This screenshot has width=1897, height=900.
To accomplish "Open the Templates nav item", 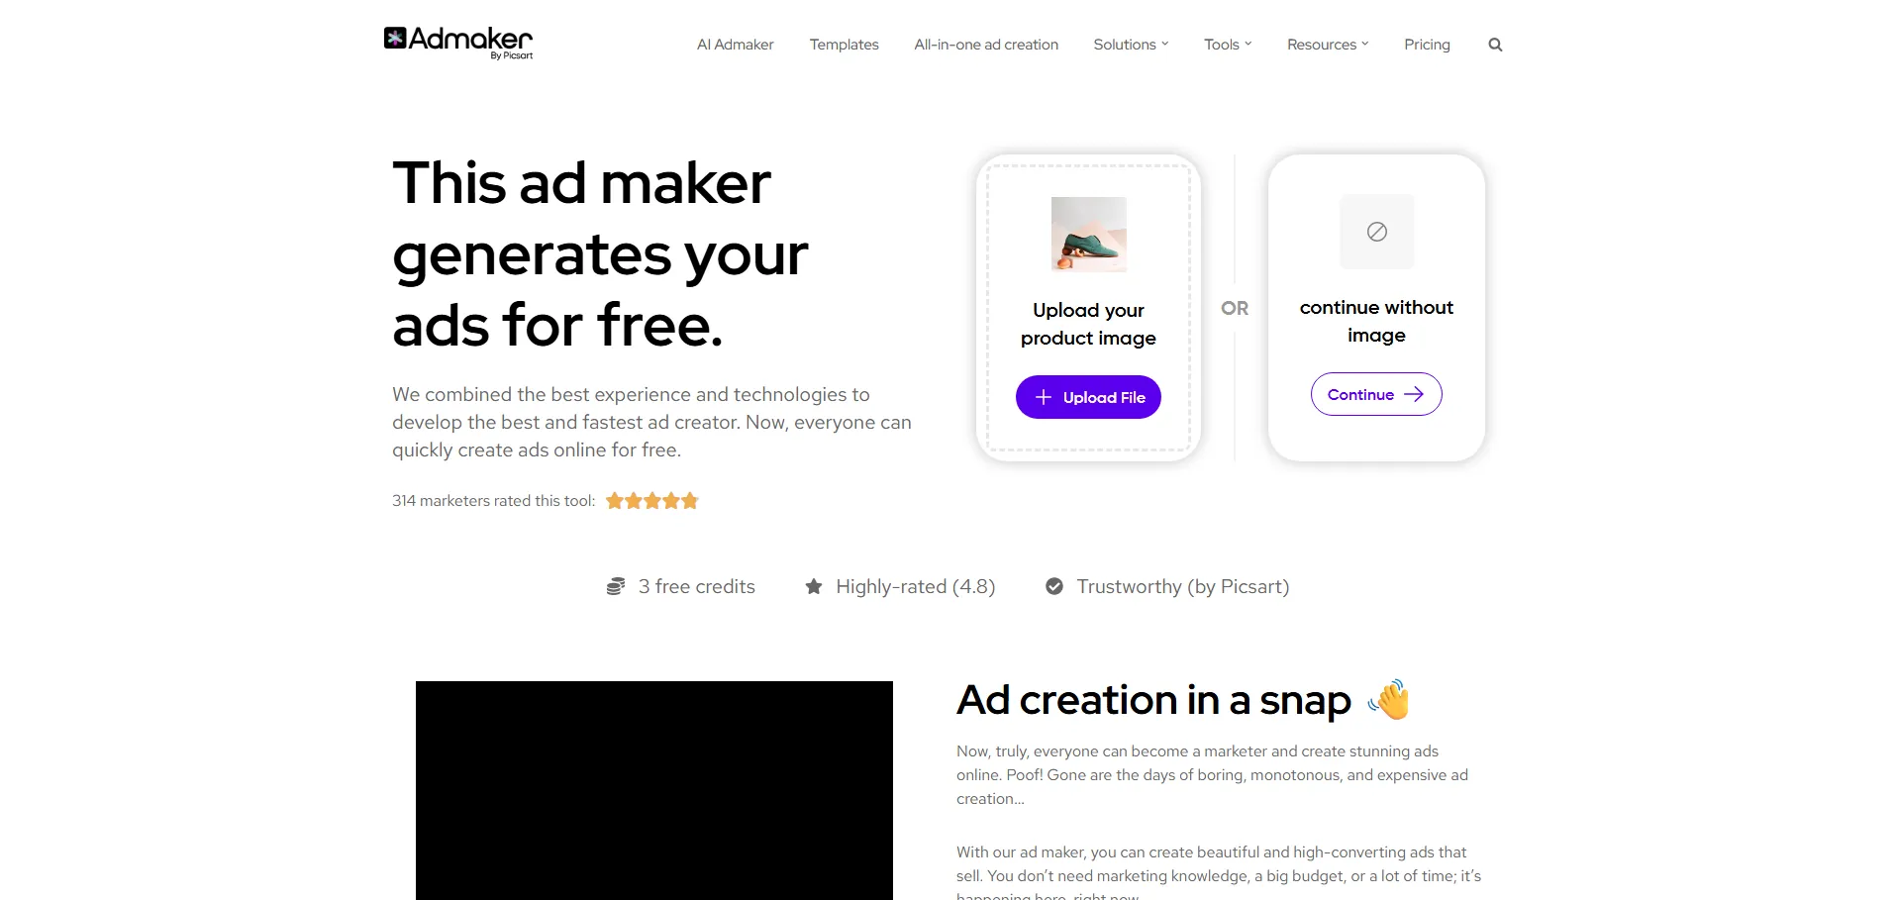I will pos(845,45).
